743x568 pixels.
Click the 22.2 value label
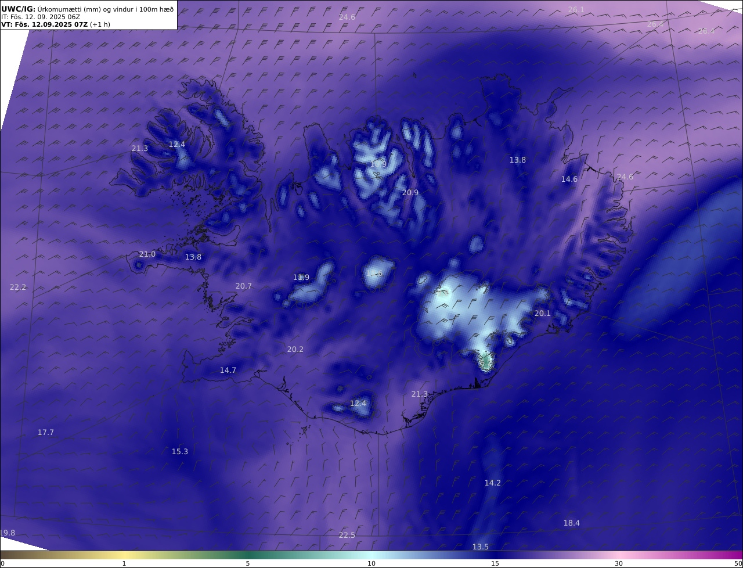click(x=18, y=287)
